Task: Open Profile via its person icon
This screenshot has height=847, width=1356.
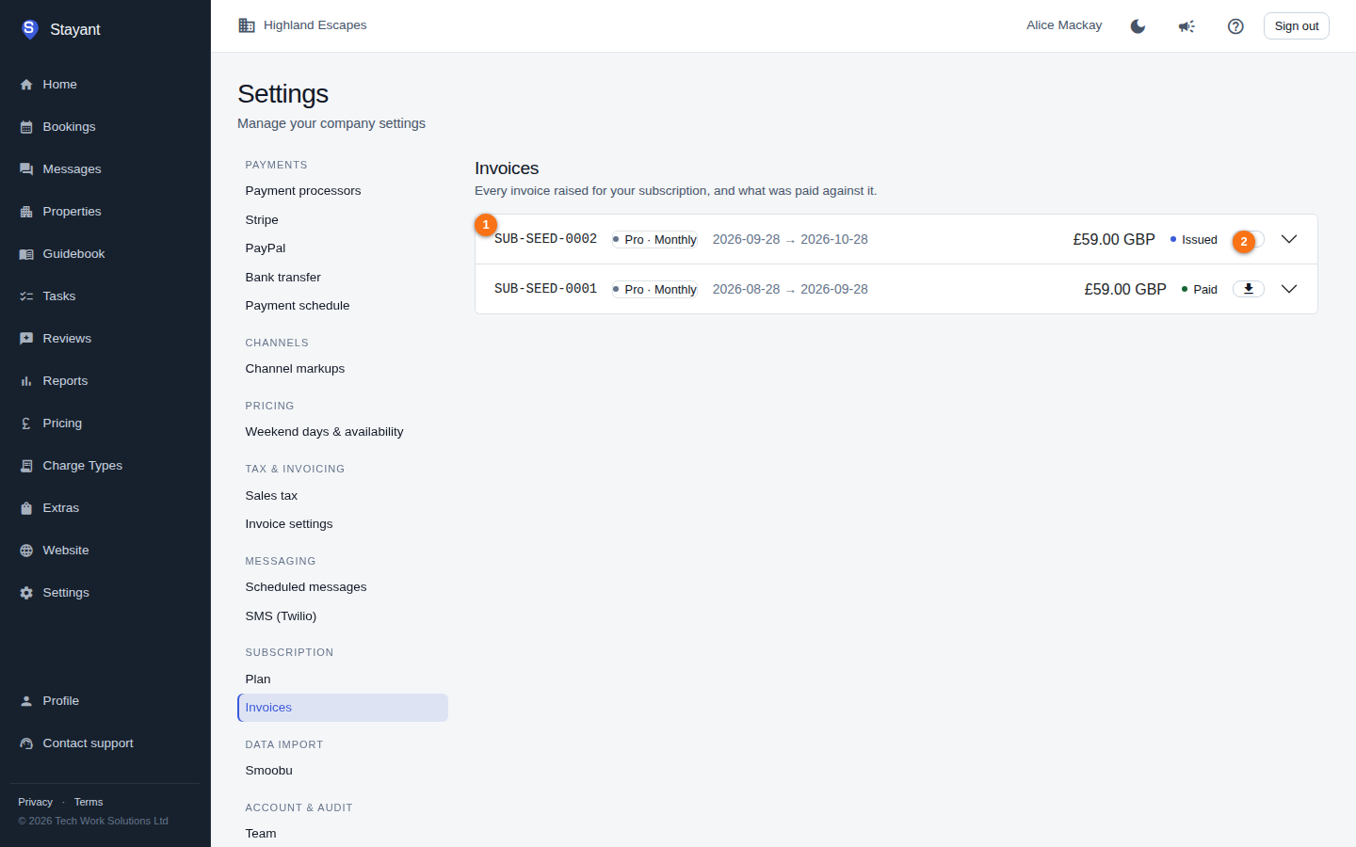Action: click(x=26, y=701)
